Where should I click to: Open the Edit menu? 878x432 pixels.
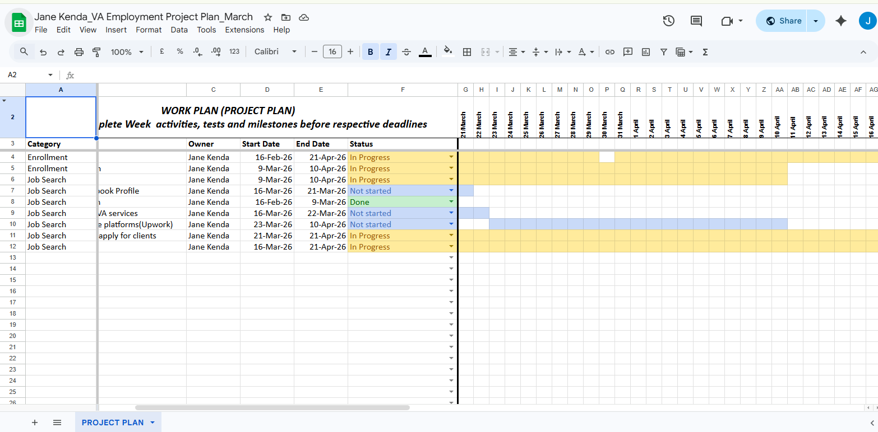pos(63,30)
